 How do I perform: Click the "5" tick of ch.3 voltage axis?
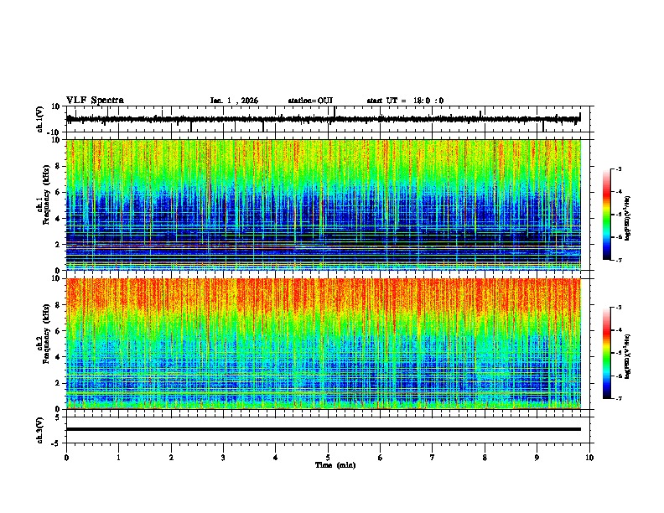tap(58, 417)
